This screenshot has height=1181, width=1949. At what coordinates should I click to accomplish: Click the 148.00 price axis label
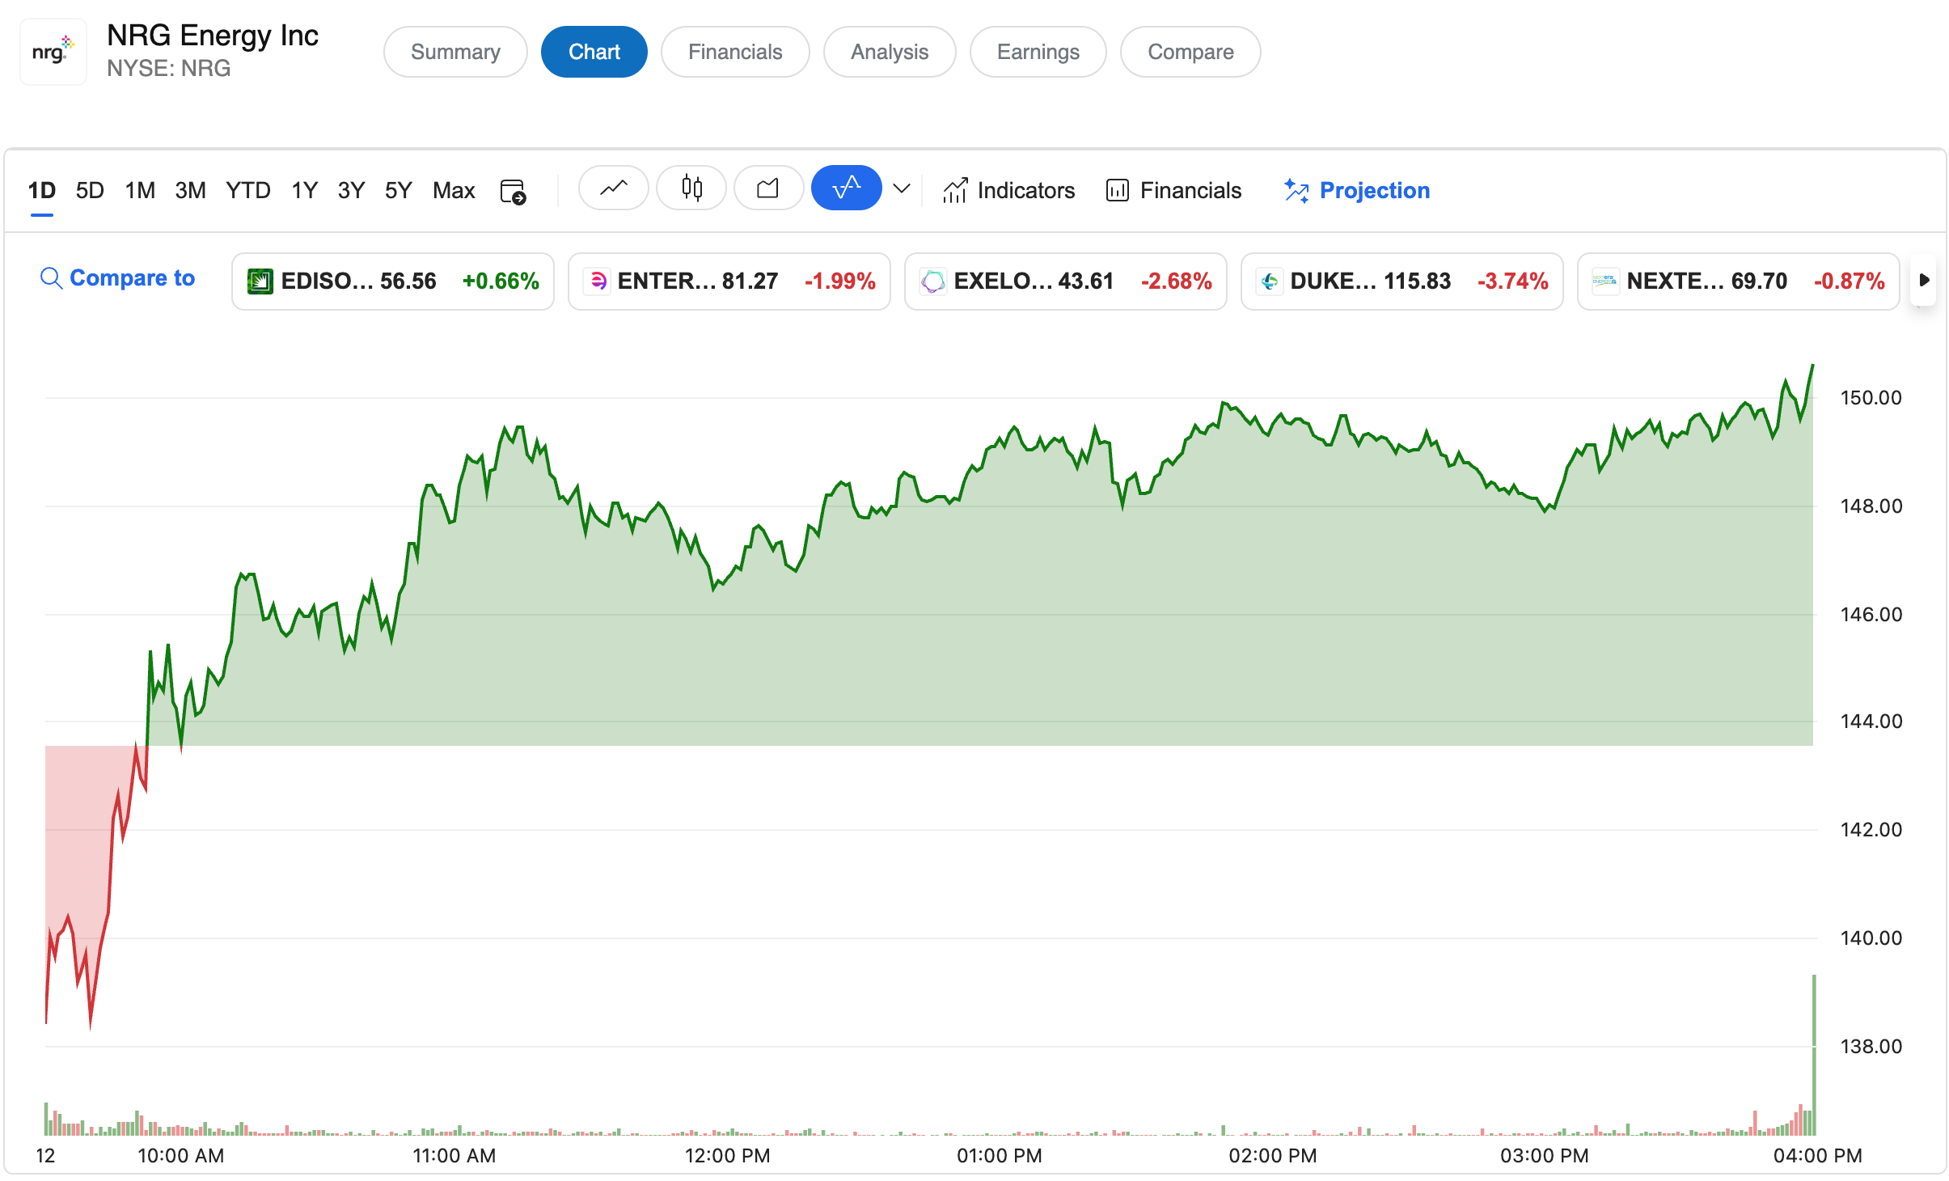point(1871,506)
